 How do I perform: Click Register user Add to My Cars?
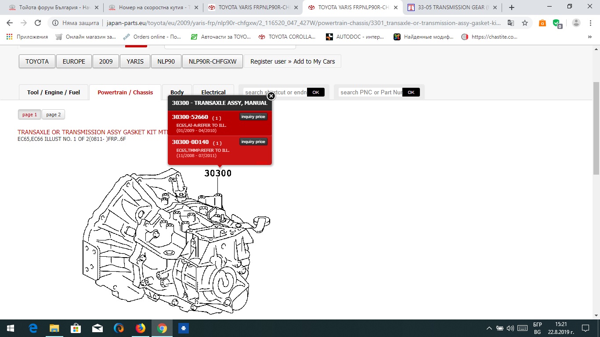click(x=293, y=61)
